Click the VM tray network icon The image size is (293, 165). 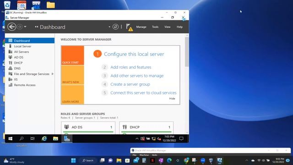(x=154, y=139)
